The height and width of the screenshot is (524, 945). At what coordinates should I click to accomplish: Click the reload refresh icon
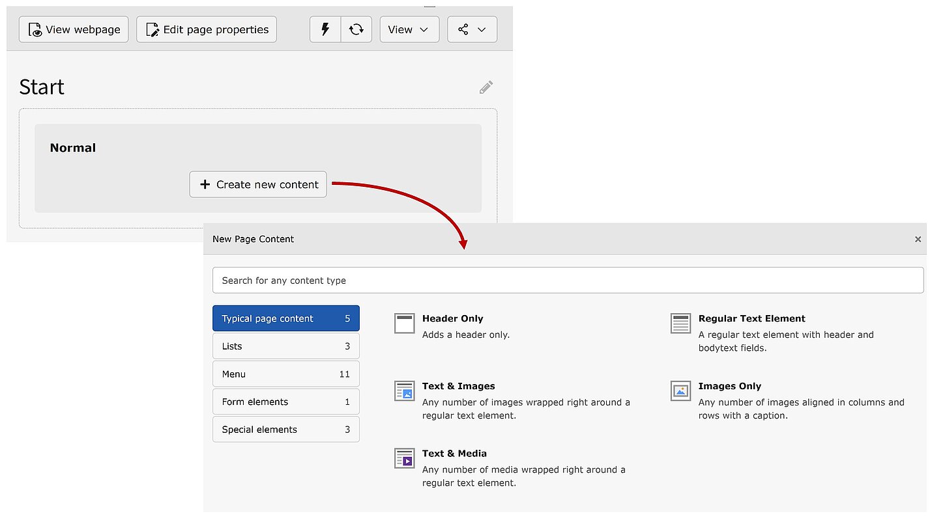[x=356, y=29]
